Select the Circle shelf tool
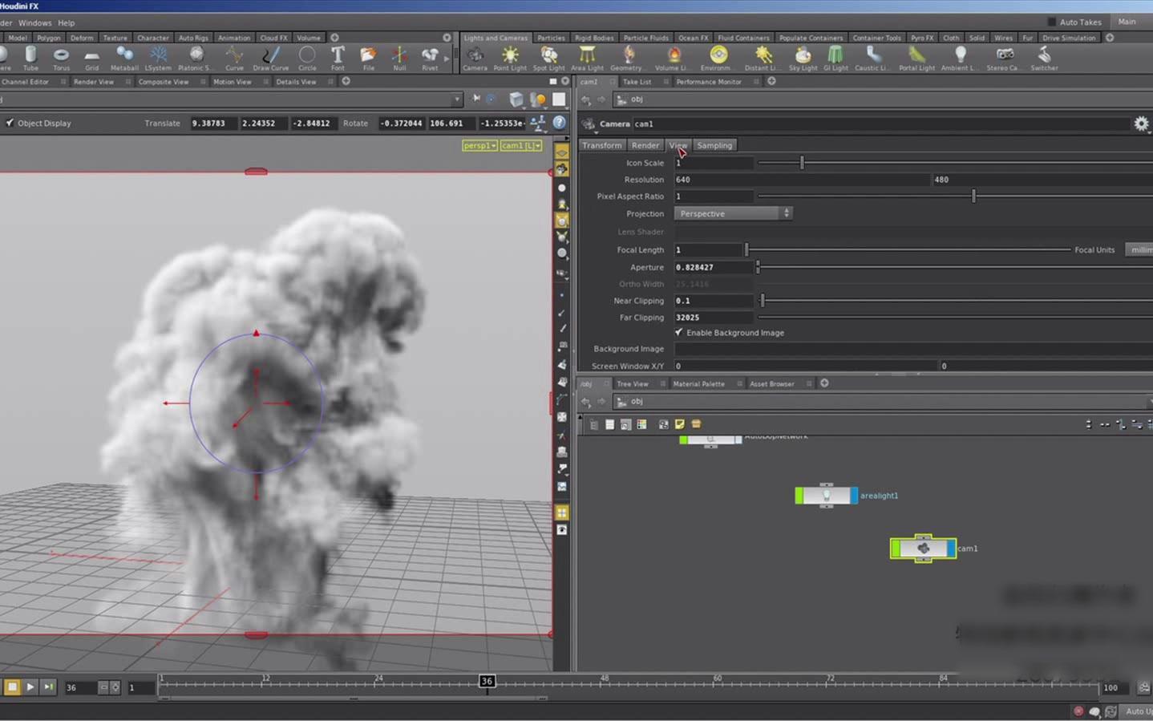Image resolution: width=1153 pixels, height=721 pixels. (307, 58)
